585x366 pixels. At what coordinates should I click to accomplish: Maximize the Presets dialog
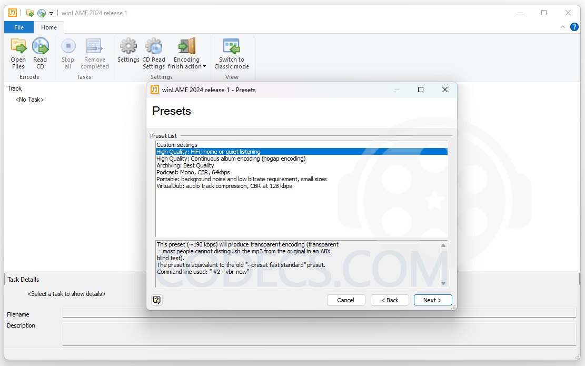coord(421,90)
